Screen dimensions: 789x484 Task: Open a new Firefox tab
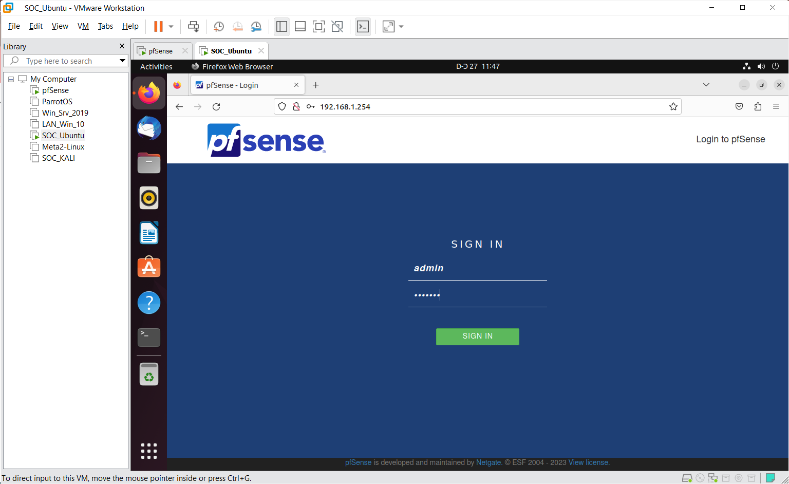coord(316,85)
